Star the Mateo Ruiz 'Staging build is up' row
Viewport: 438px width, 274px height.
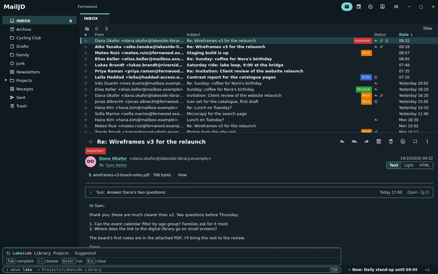coord(86,53)
